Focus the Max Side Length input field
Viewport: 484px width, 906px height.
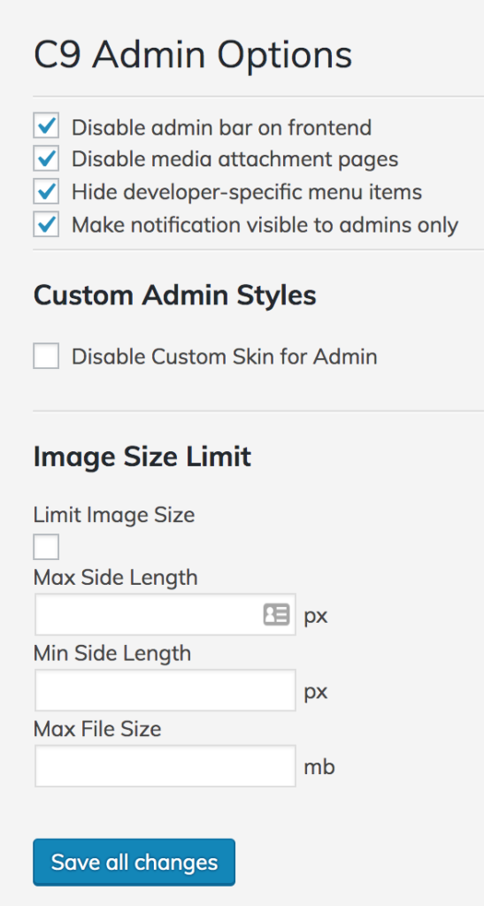[x=165, y=615]
